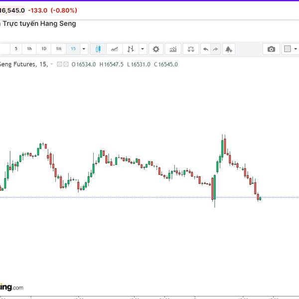This screenshot has width=299, height=299.
Task: Select the active 15 minute interval
Action: point(73,49)
